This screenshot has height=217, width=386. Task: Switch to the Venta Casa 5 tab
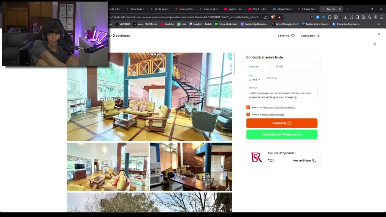[160, 9]
